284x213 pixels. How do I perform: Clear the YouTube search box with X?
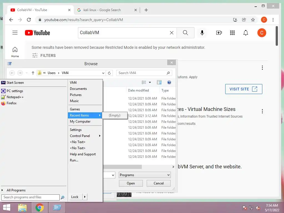click(x=171, y=33)
